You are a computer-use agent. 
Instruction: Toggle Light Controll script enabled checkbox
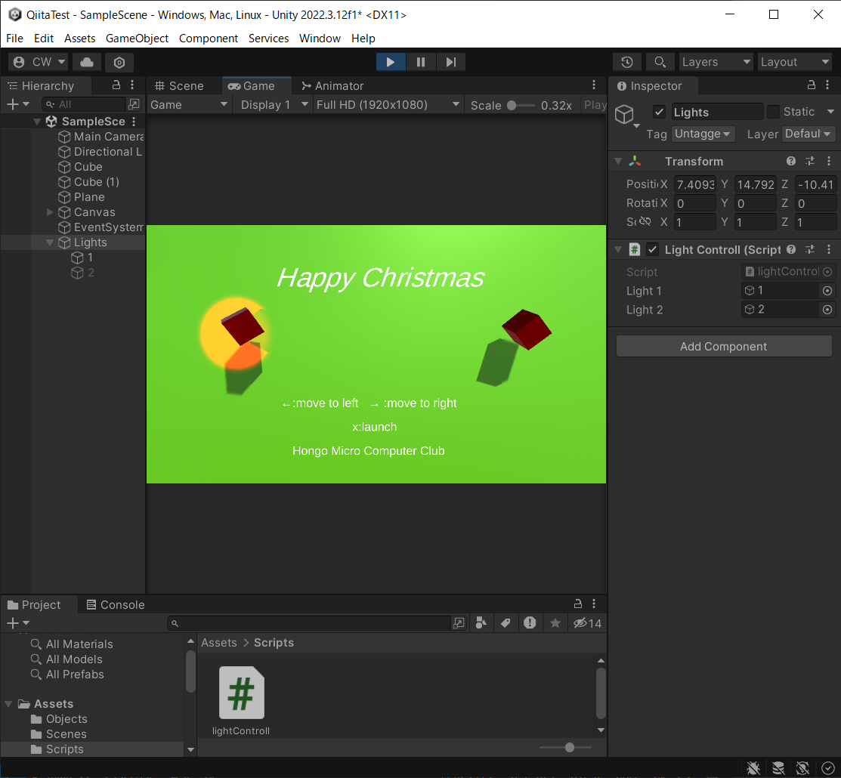(652, 249)
